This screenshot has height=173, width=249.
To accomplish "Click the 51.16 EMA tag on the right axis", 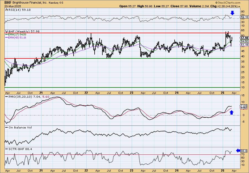I will [244, 45].
